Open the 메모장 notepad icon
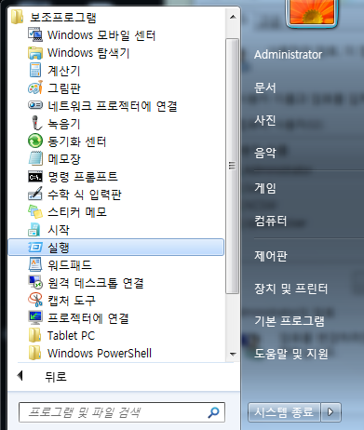 click(x=35, y=158)
